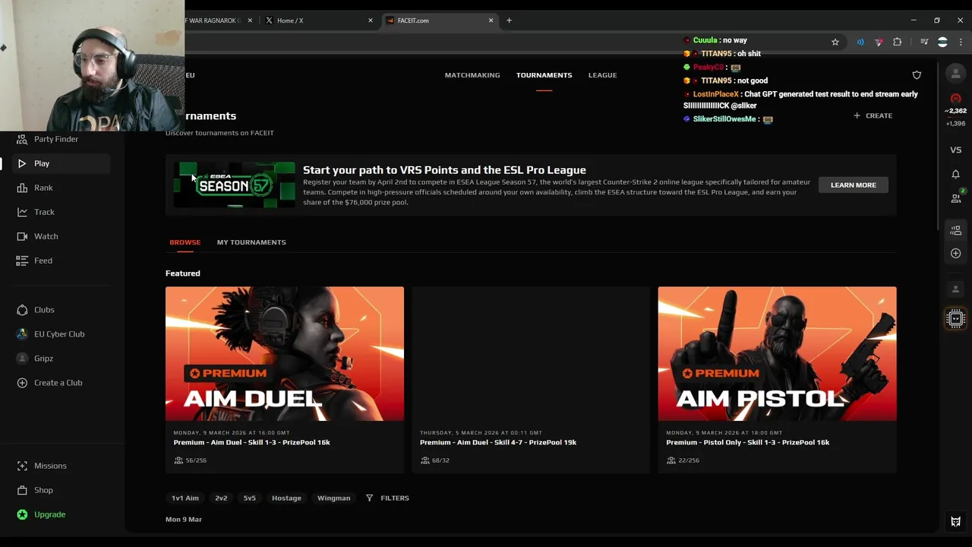Open the anti-cheat chip icon

(955, 318)
